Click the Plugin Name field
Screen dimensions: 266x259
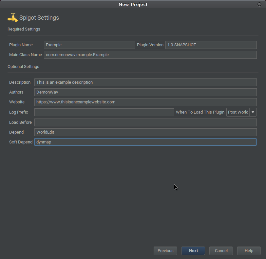click(89, 45)
